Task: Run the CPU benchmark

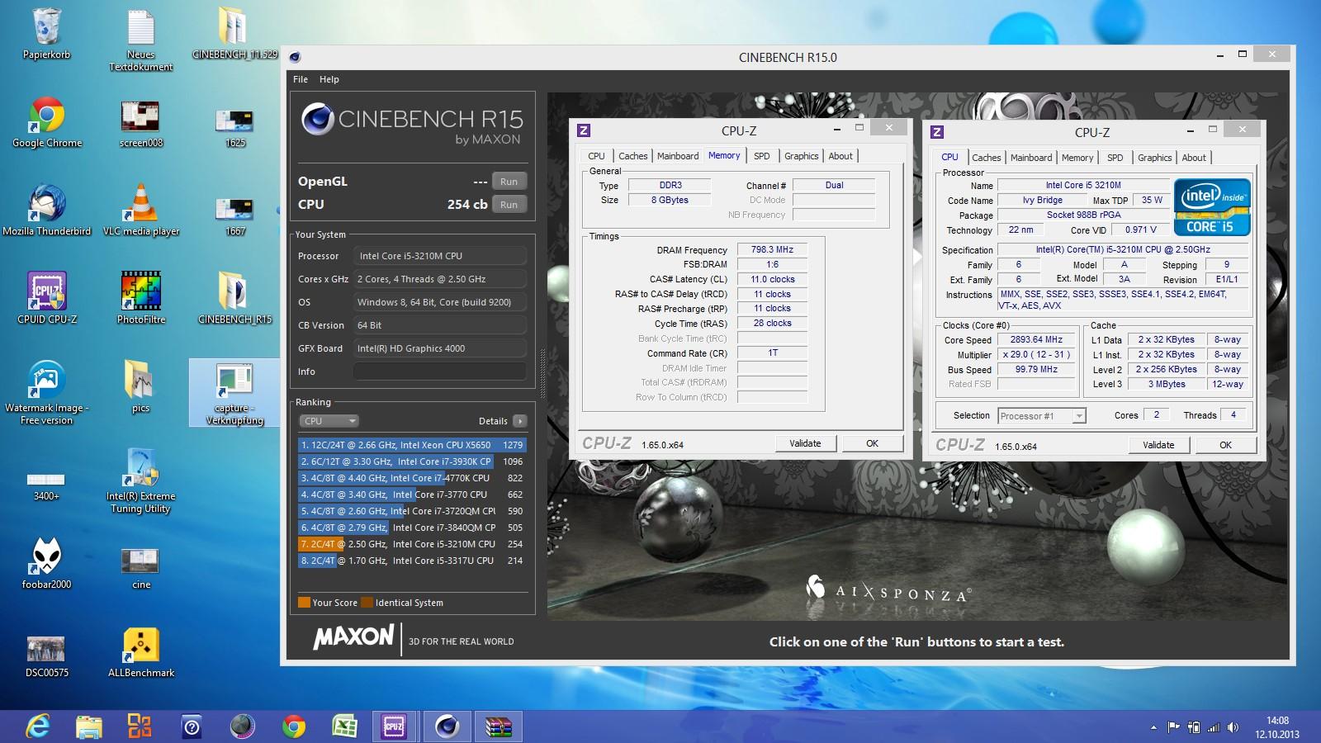Action: click(509, 205)
